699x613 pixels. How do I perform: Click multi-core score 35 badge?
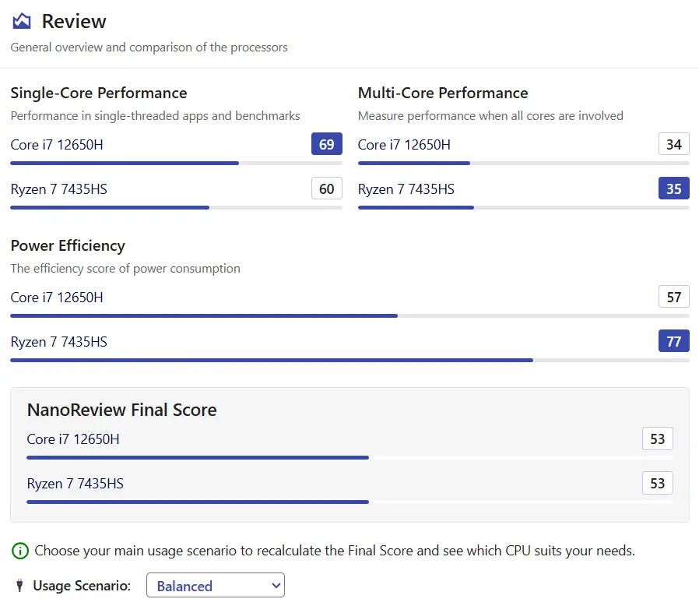pos(673,188)
